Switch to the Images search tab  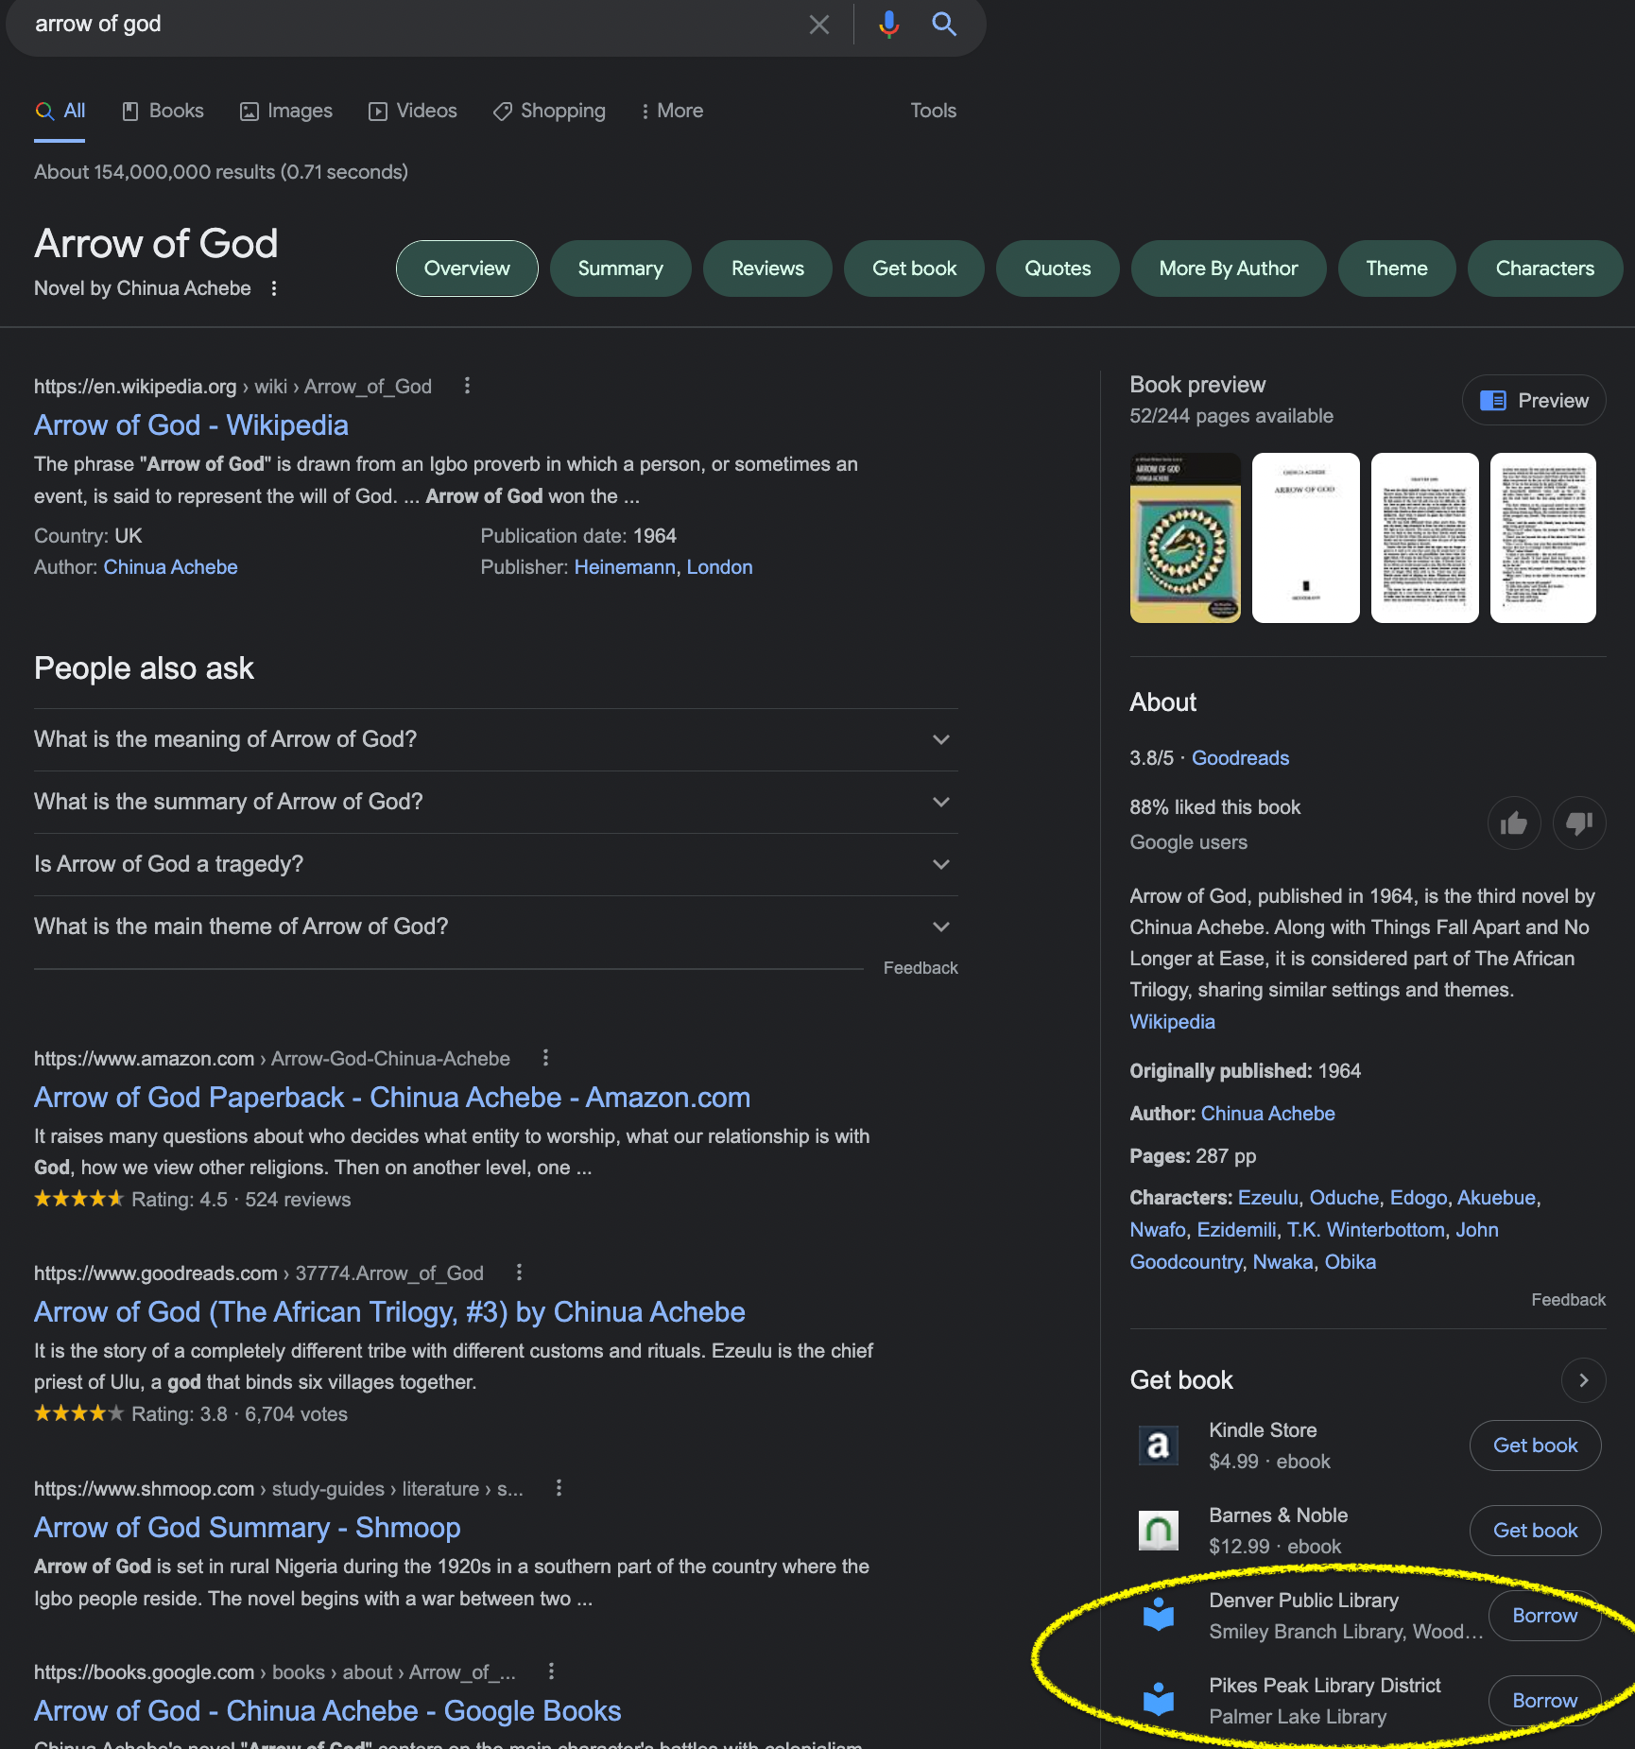point(286,111)
